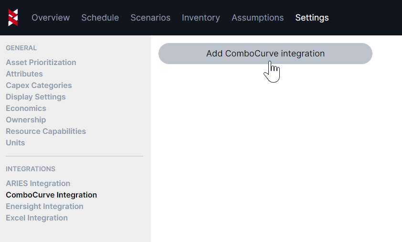Go to Excel Integration settings
Viewport: 402px width, 242px height.
pyautogui.click(x=37, y=218)
